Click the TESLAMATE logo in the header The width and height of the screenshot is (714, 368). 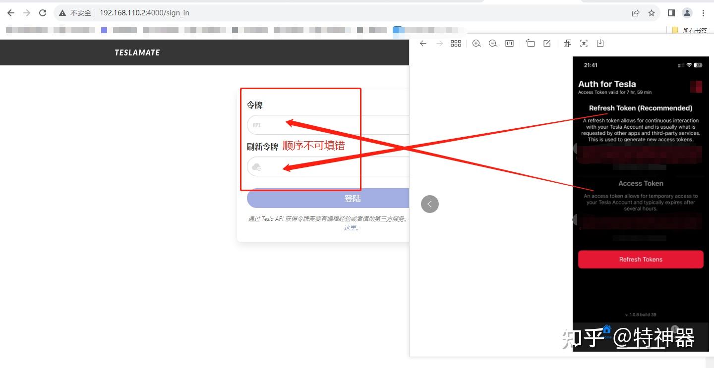point(137,53)
